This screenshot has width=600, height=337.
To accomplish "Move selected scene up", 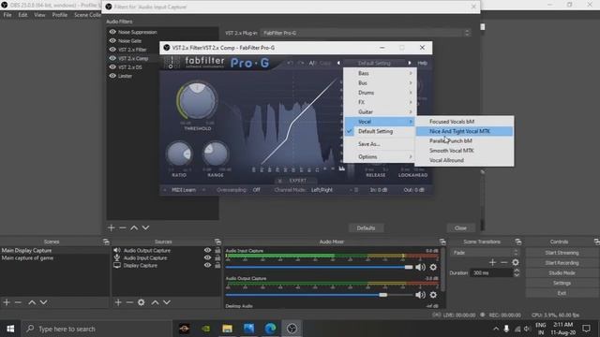I will (32, 302).
